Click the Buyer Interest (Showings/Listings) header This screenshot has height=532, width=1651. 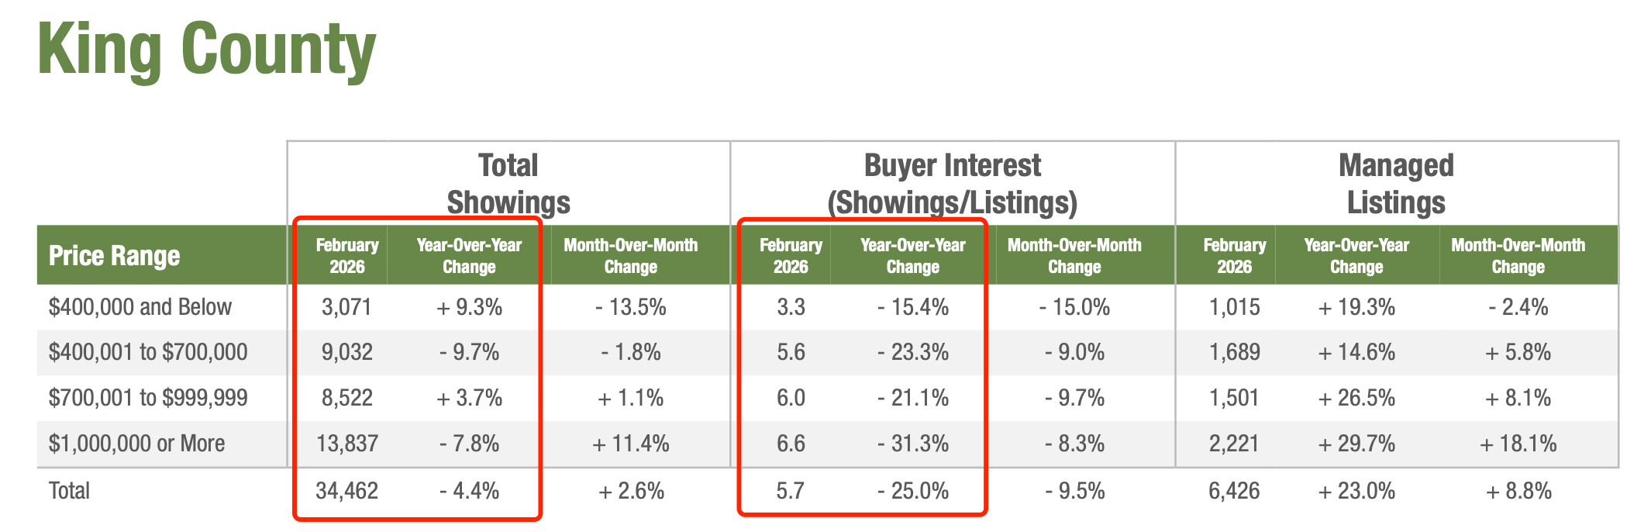[953, 184]
